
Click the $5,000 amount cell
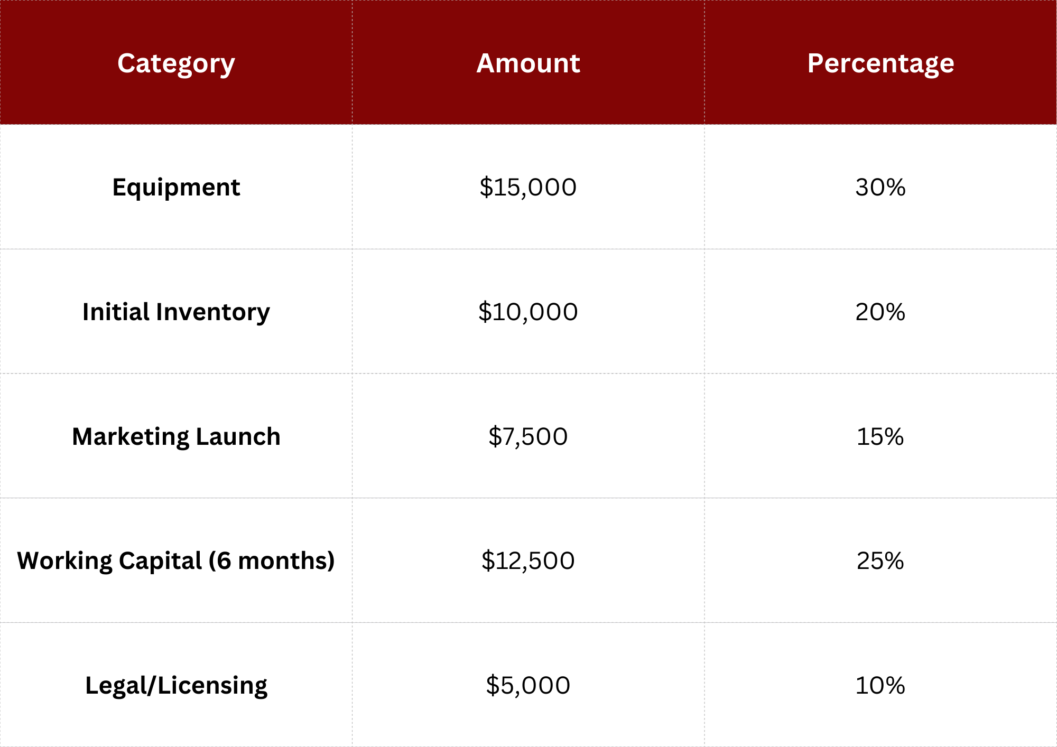pyautogui.click(x=528, y=685)
